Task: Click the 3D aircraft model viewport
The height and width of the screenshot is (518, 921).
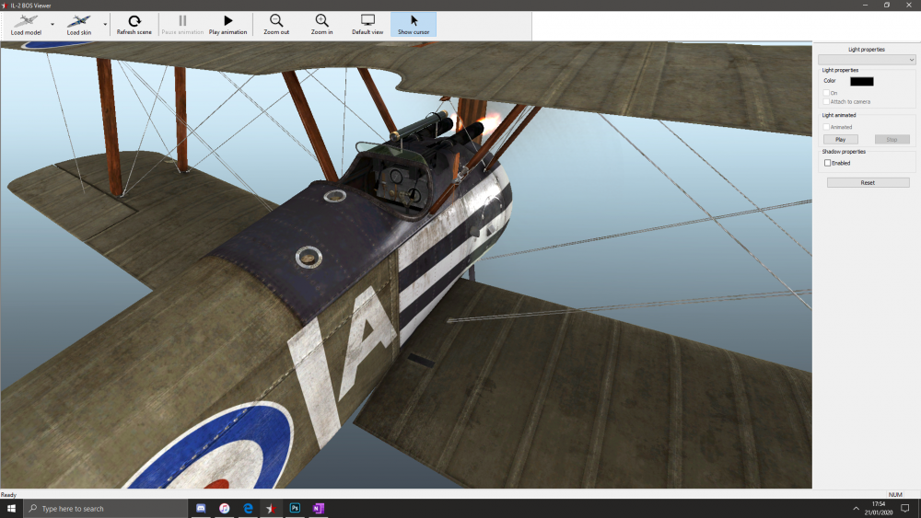Action: point(406,265)
